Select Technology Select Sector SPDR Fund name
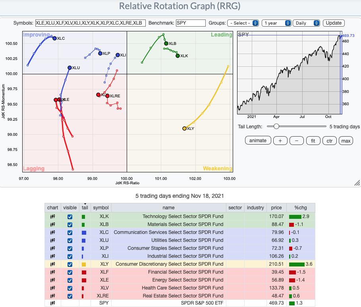 pyautogui.click(x=183, y=216)
